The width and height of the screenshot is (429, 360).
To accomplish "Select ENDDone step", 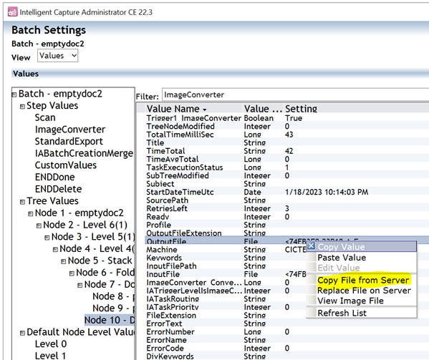I will click(x=54, y=177).
